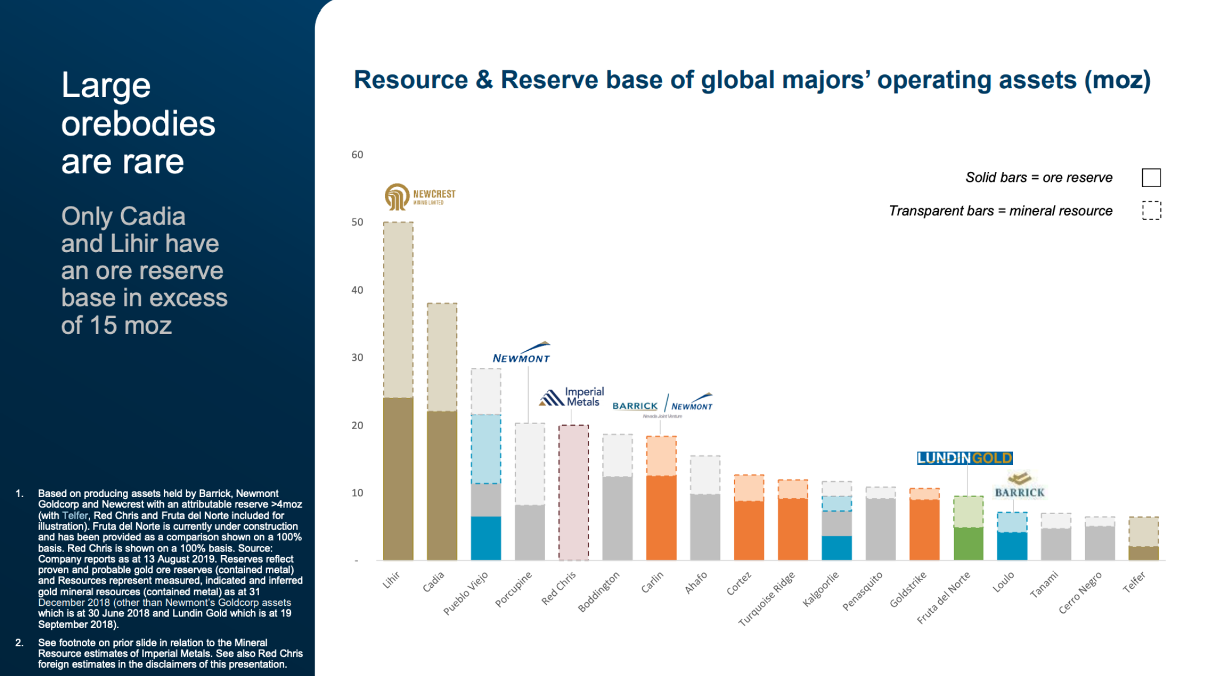
Task: Click footnote 2 about Imperial Metals
Action: point(170,653)
